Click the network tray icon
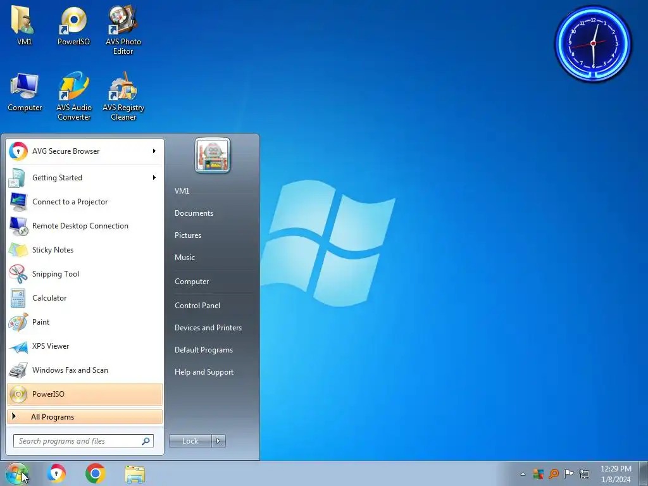This screenshot has width=648, height=486. pyautogui.click(x=584, y=473)
